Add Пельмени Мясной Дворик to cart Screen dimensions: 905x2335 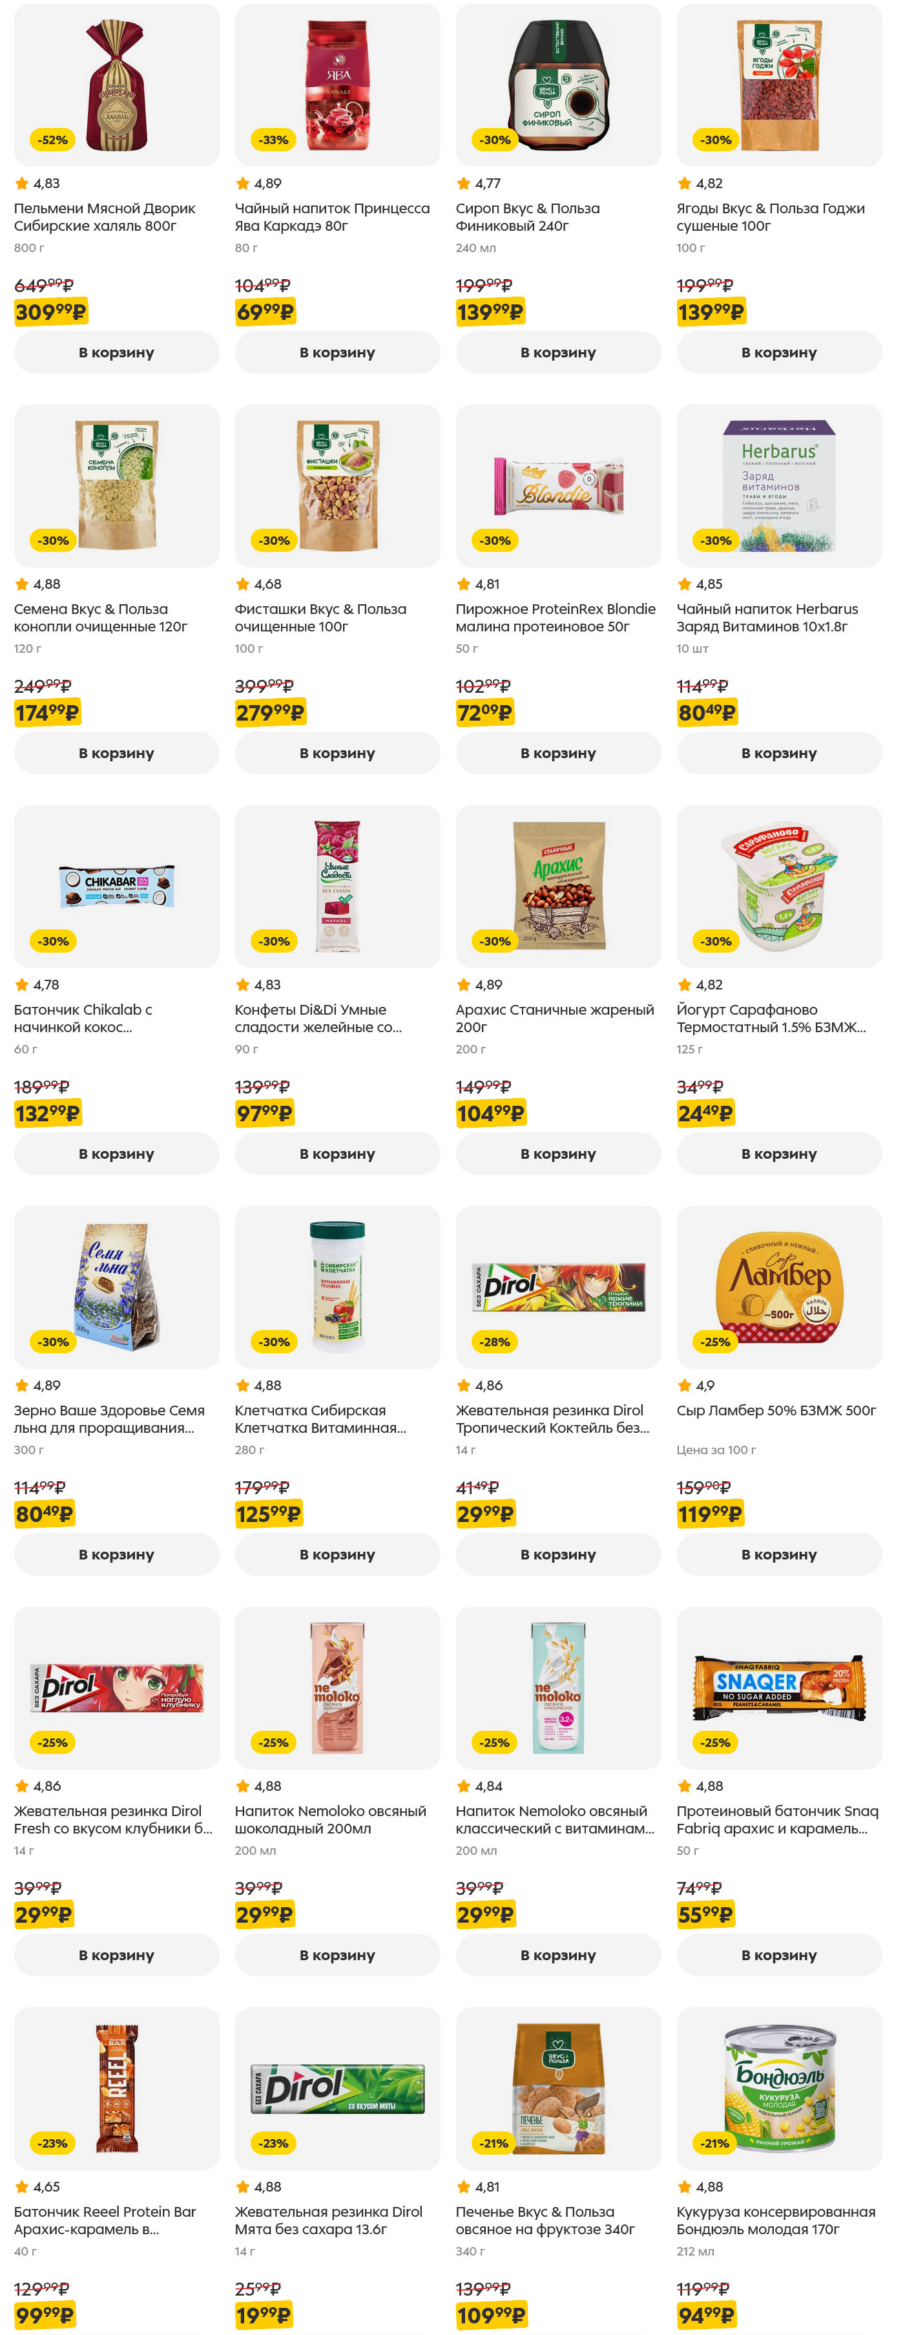116,352
